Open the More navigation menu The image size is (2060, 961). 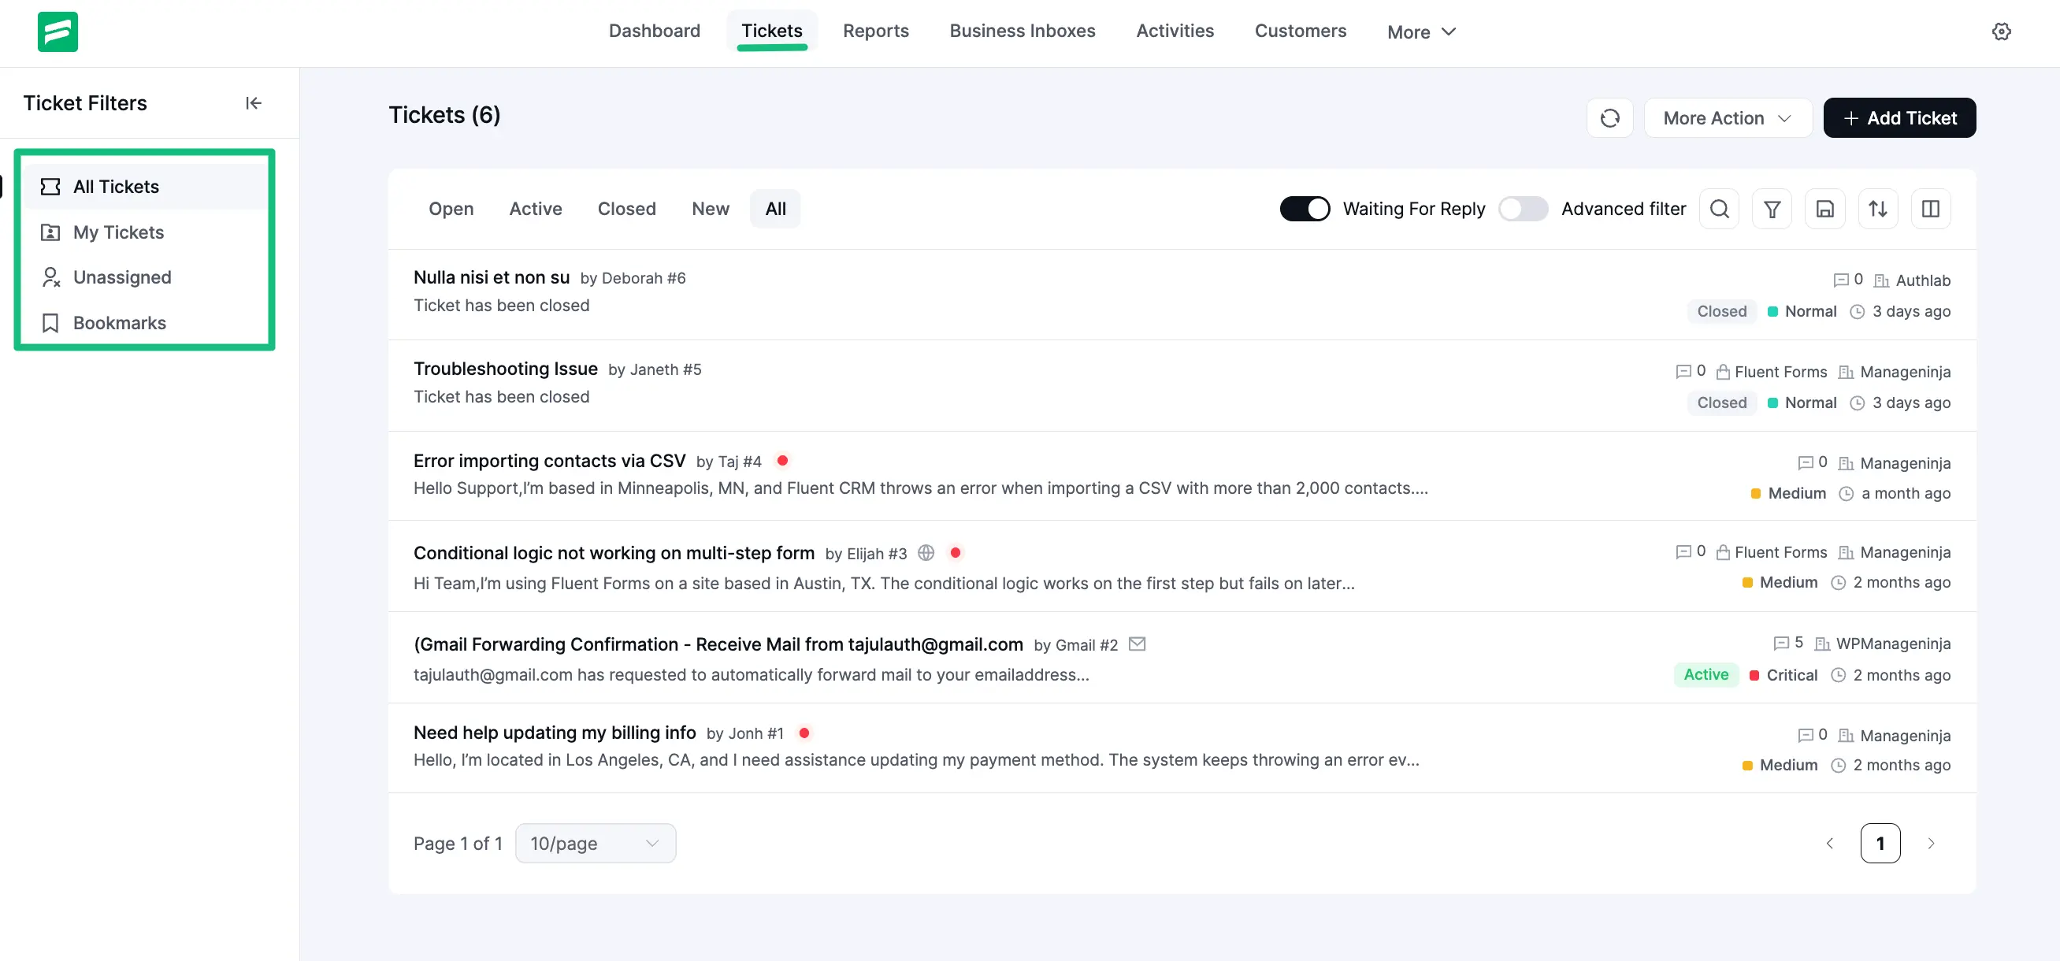(1421, 32)
